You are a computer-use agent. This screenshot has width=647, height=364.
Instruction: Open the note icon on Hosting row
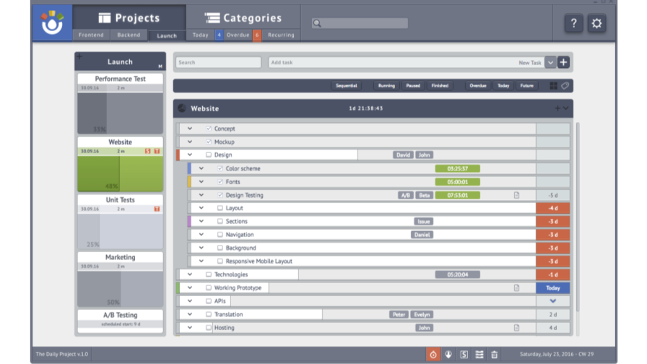(x=516, y=328)
